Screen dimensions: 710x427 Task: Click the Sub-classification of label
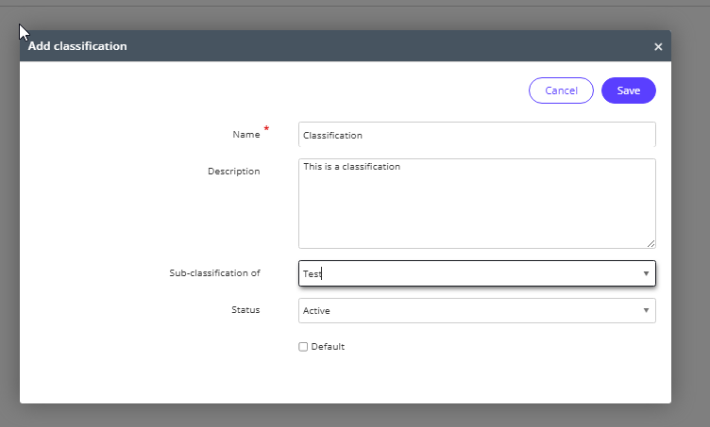click(x=214, y=273)
